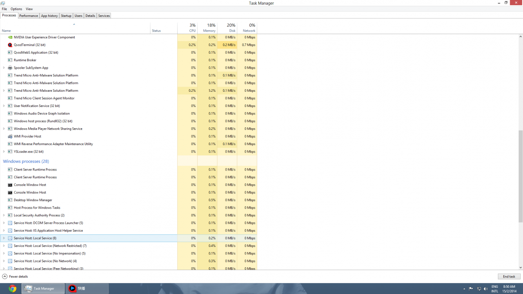
Task: Expand Service Host: Local Service (Network Restricted)
Action: (x=4, y=246)
